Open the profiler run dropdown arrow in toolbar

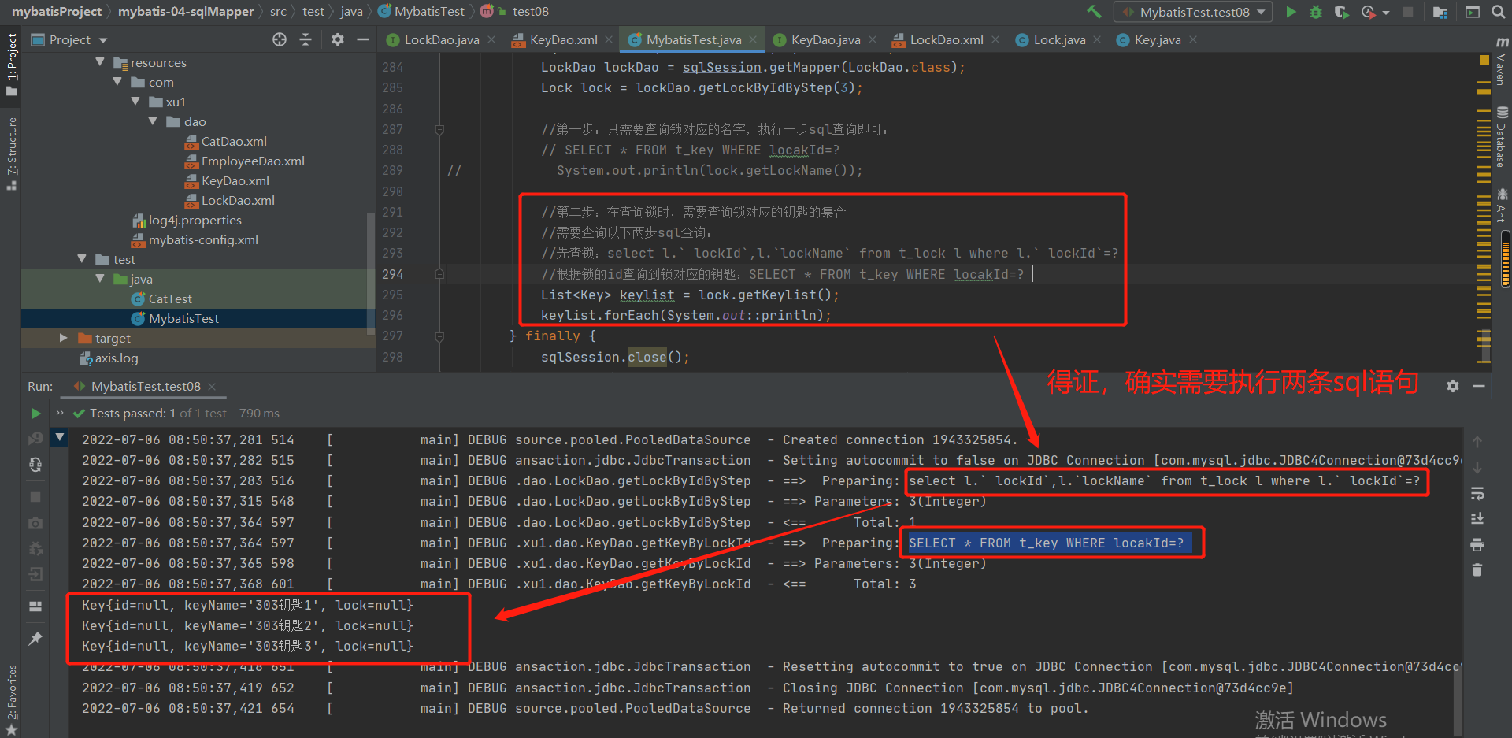point(1386,12)
